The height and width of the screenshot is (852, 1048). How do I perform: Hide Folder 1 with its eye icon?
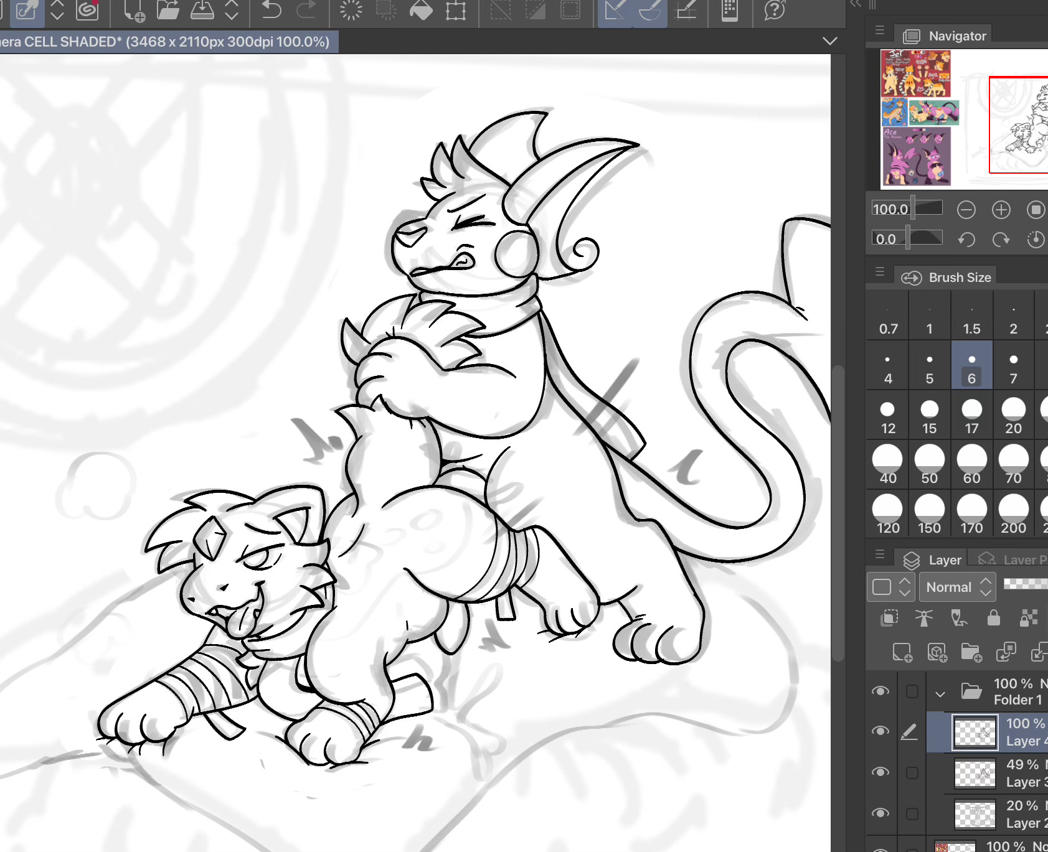[880, 691]
